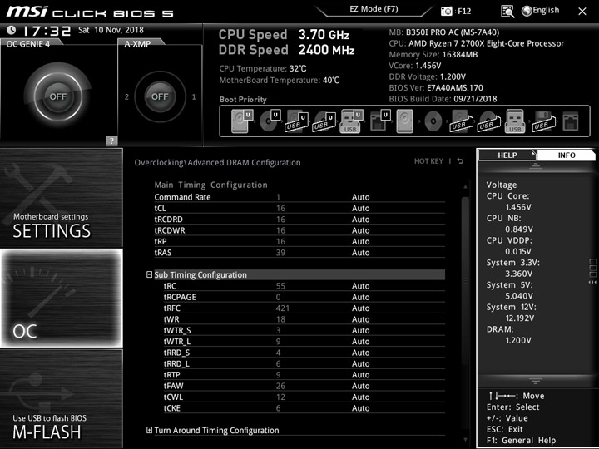Select the tCWL row label
This screenshot has width=599, height=449.
(x=173, y=397)
